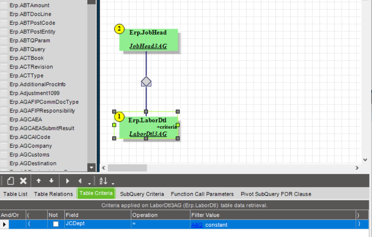Click the A-Z sort icon
372x237 pixels.
coord(103,181)
